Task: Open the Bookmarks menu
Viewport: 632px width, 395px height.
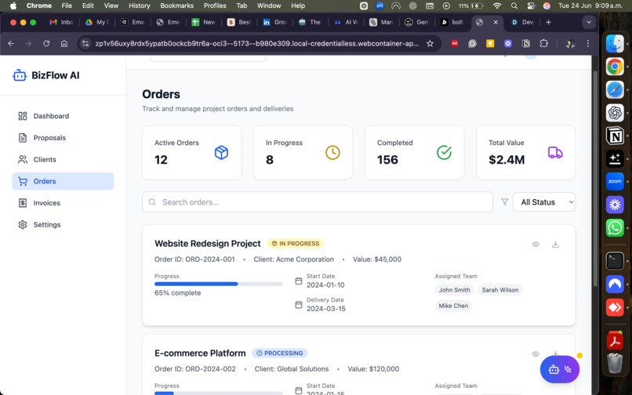Action: click(x=176, y=5)
